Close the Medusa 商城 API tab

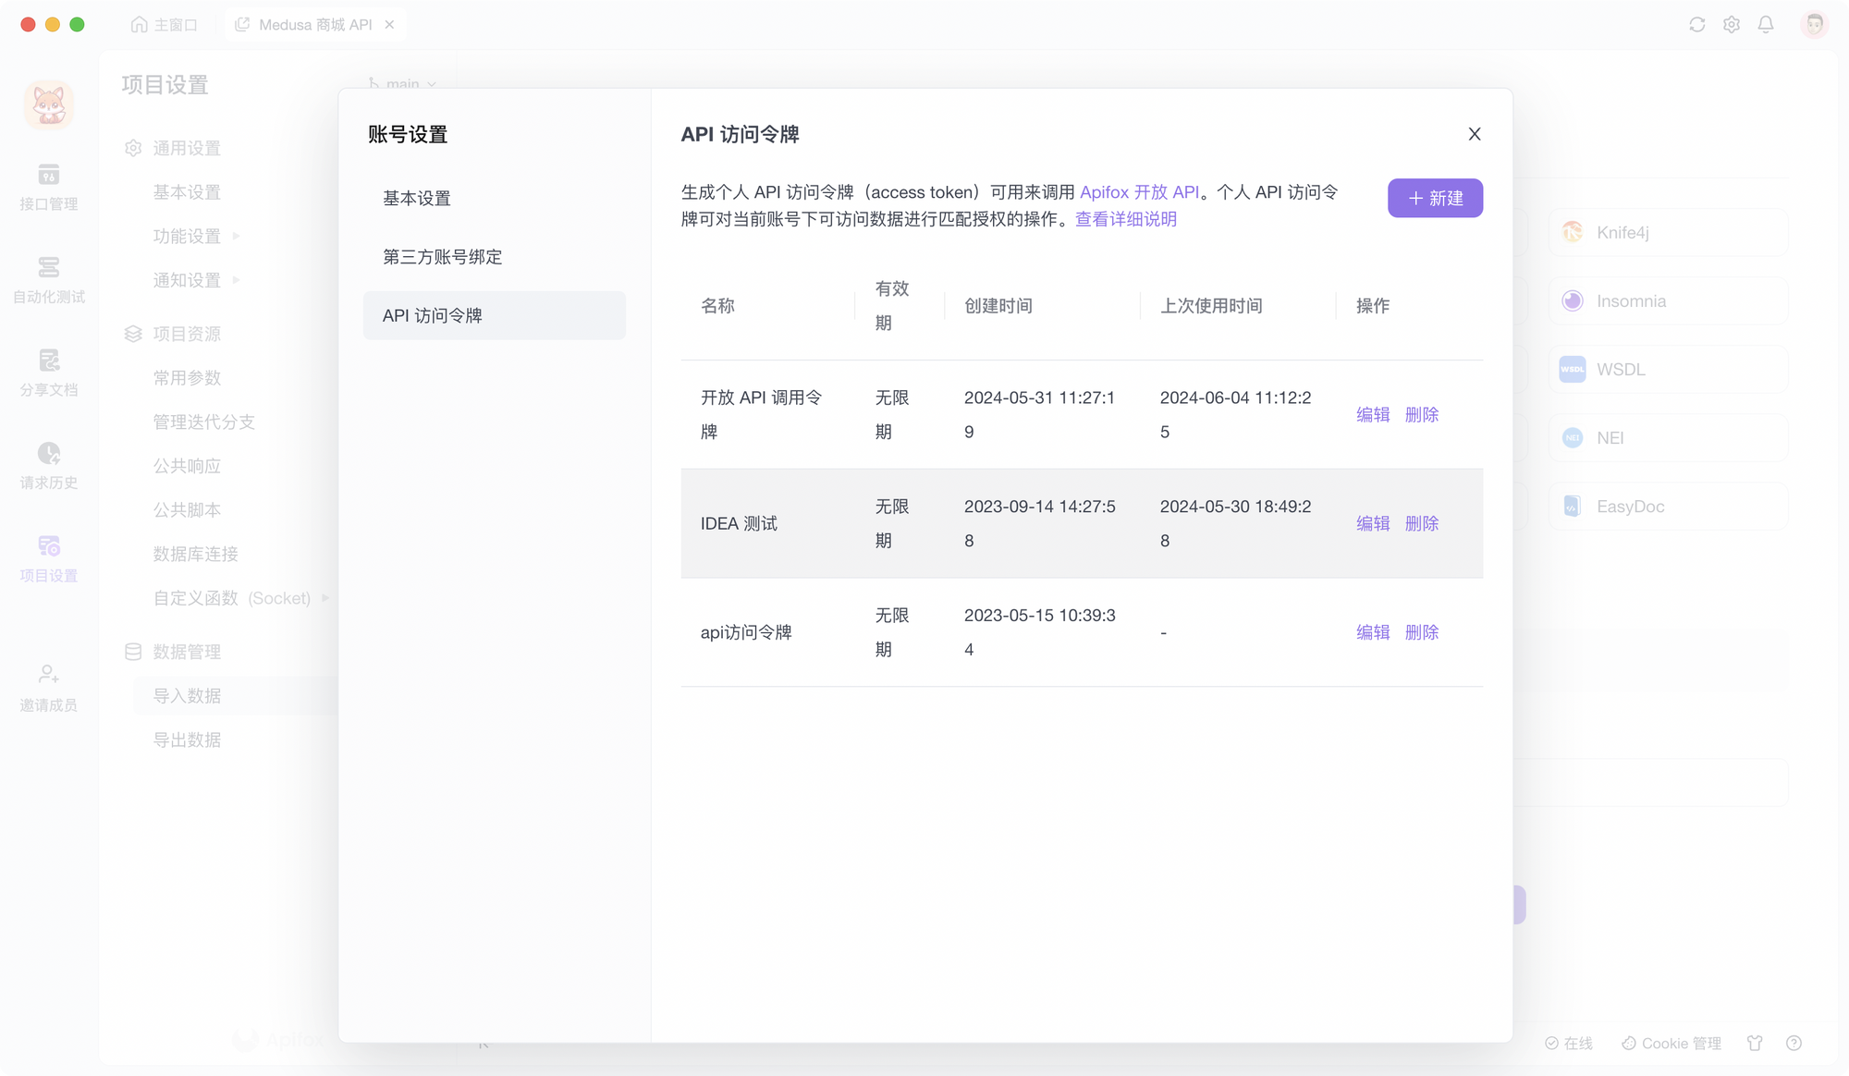389,25
